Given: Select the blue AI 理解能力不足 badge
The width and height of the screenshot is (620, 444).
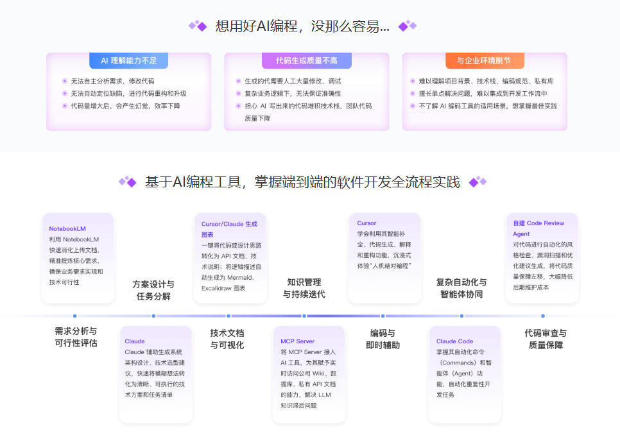Looking at the screenshot, I should [128, 61].
